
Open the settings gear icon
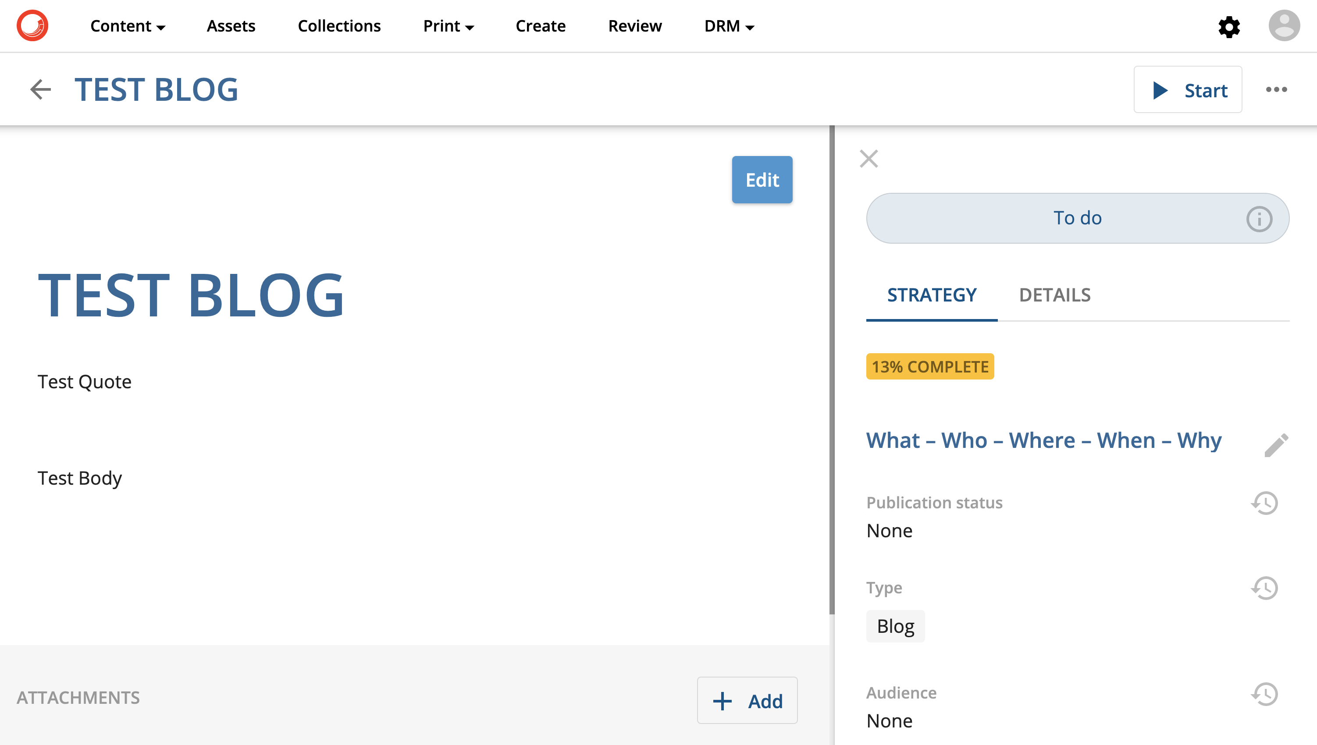(1228, 27)
